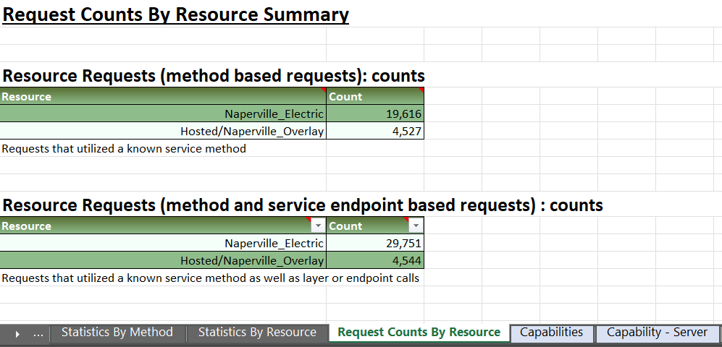Click the note 'Requests that utilized a known service method'
Image resolution: width=722 pixels, height=347 pixels.
pyautogui.click(x=124, y=149)
